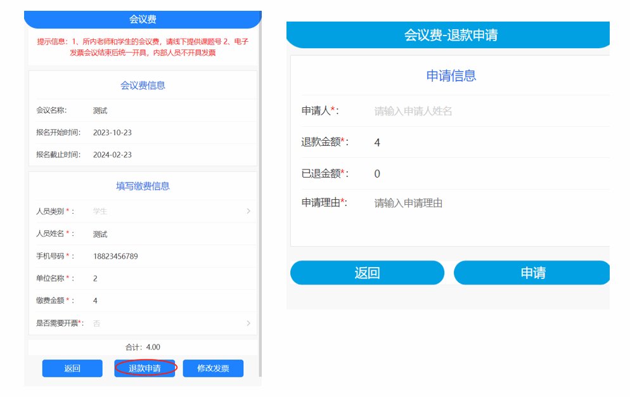Image resolution: width=630 pixels, height=397 pixels.
Task: Select the 报名截止时间 date 2024-02-23
Action: pos(112,155)
